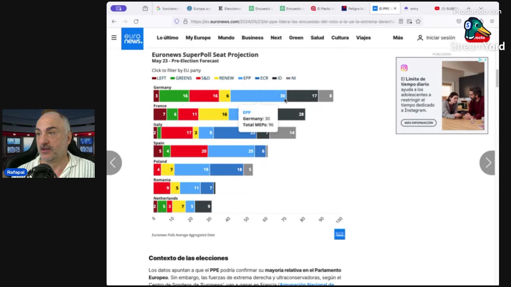The height and width of the screenshot is (287, 511).
Task: Open the Firefox application menu hamburger
Action: [492, 22]
